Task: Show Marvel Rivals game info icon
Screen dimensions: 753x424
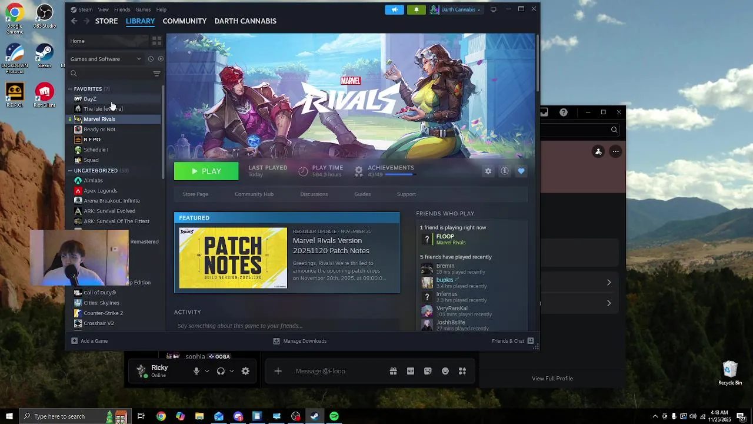Action: point(504,171)
